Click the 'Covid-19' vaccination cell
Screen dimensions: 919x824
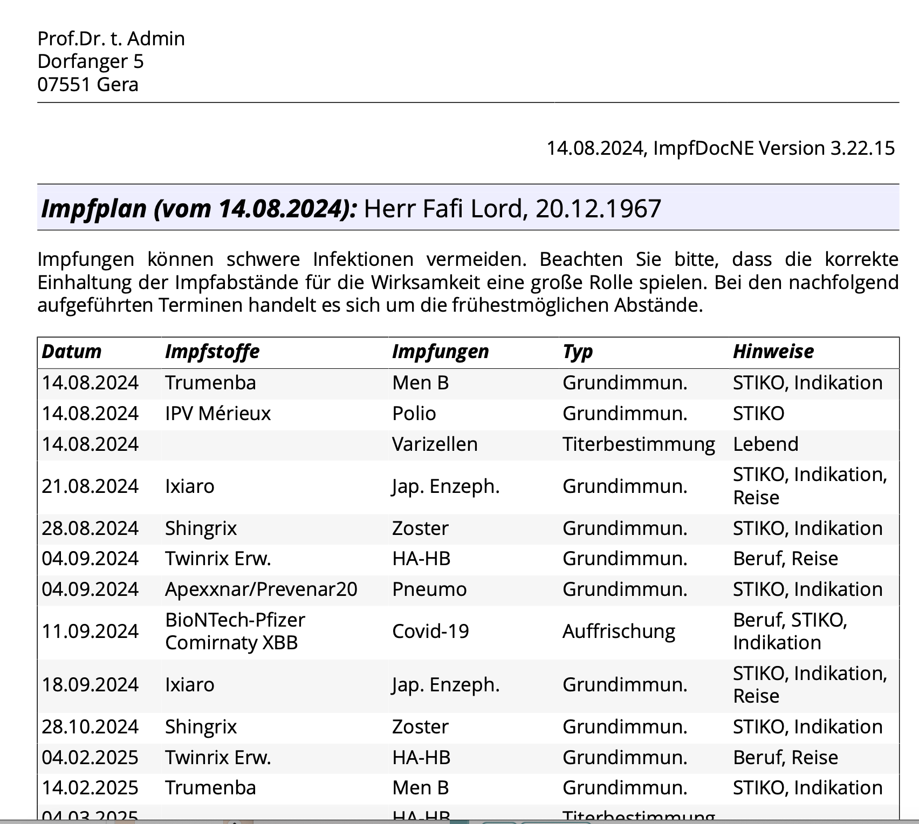coord(430,631)
